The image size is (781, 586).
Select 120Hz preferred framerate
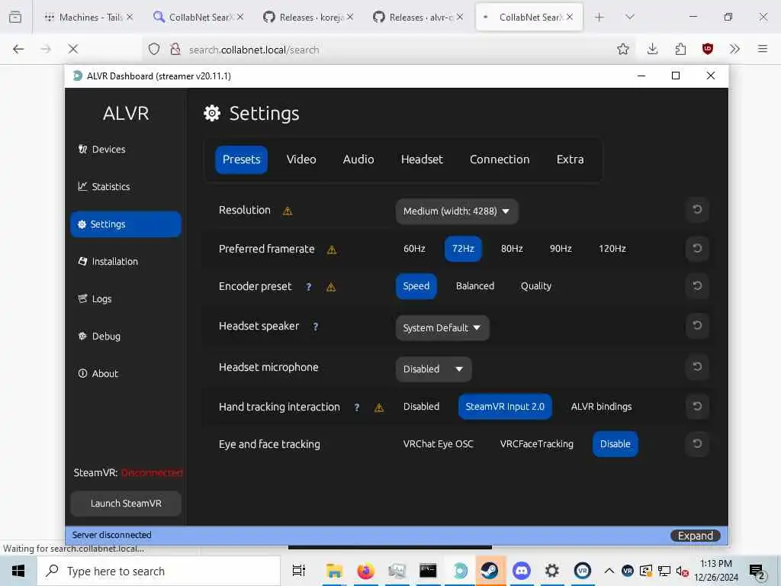[612, 249]
